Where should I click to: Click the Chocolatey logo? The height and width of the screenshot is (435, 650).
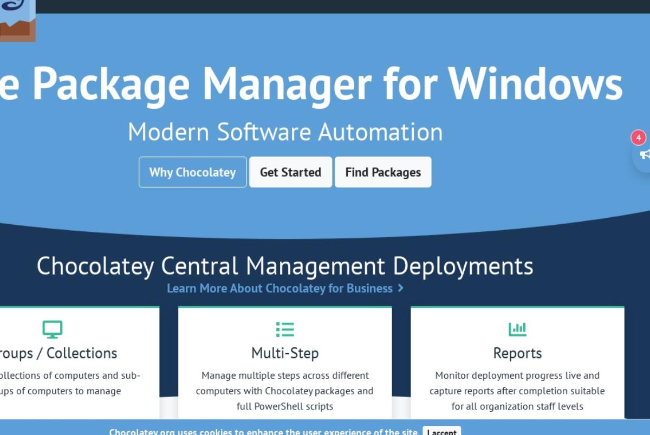pos(17,21)
